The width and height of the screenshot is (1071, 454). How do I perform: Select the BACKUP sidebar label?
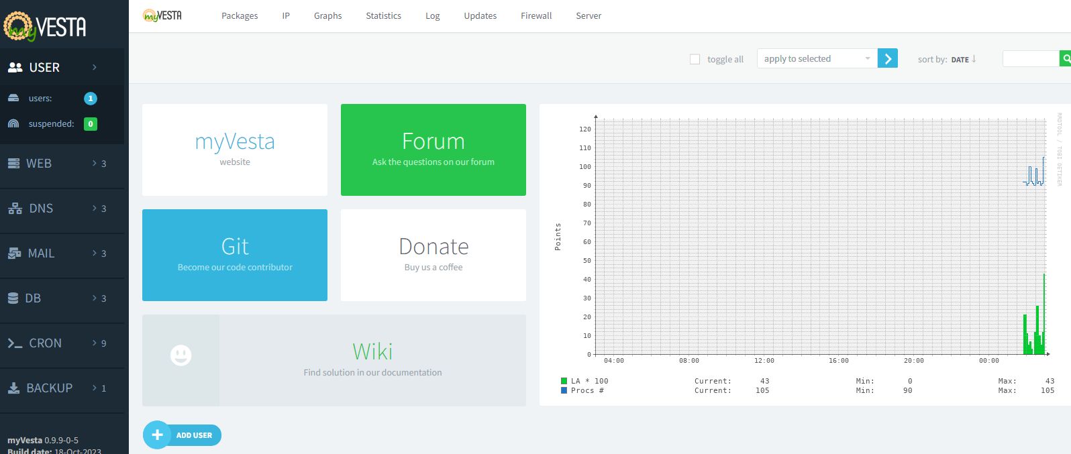[x=49, y=388]
